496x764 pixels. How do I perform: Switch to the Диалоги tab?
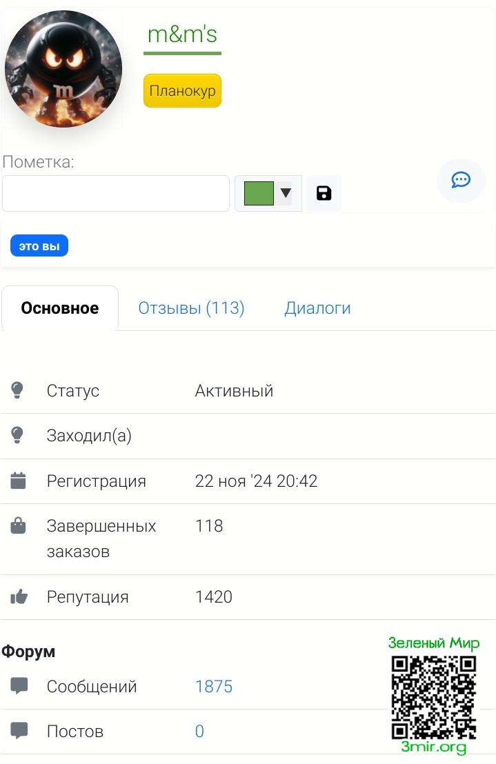coord(317,308)
